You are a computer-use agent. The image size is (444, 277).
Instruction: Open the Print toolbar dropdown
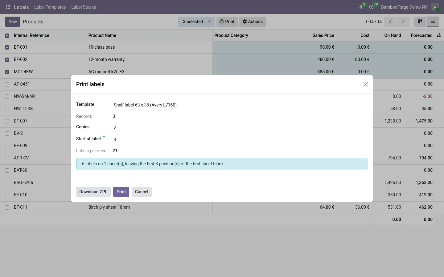(227, 22)
